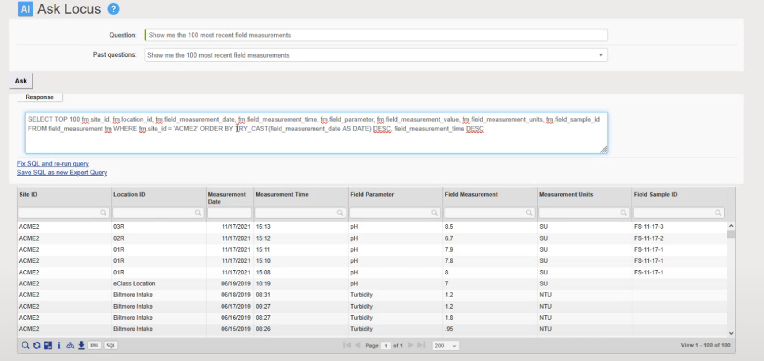The height and width of the screenshot is (361, 764).
Task: Click search icon in Measurement Units filter
Action: (x=623, y=213)
